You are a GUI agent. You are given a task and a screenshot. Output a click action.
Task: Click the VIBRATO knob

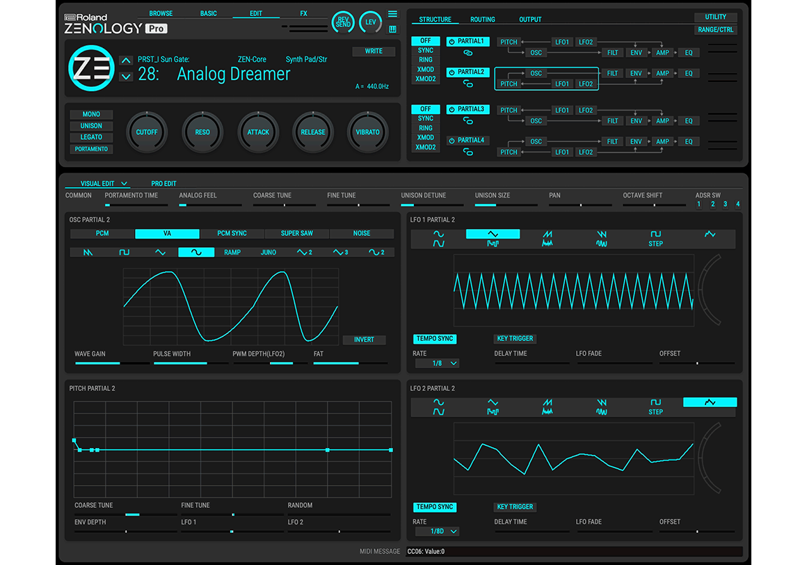tap(367, 132)
